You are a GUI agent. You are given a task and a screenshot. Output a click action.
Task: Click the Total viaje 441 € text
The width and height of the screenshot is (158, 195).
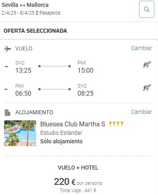(78, 191)
